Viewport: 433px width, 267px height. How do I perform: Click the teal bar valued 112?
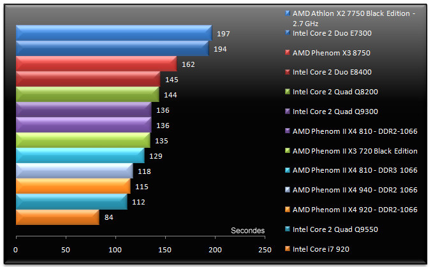point(72,201)
